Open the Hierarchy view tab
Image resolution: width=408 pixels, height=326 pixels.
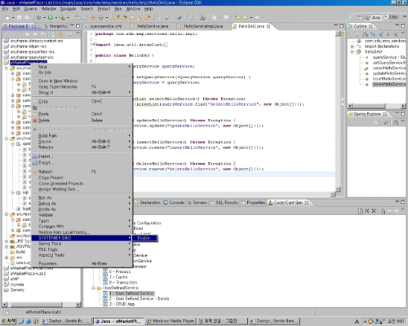[x=55, y=26]
